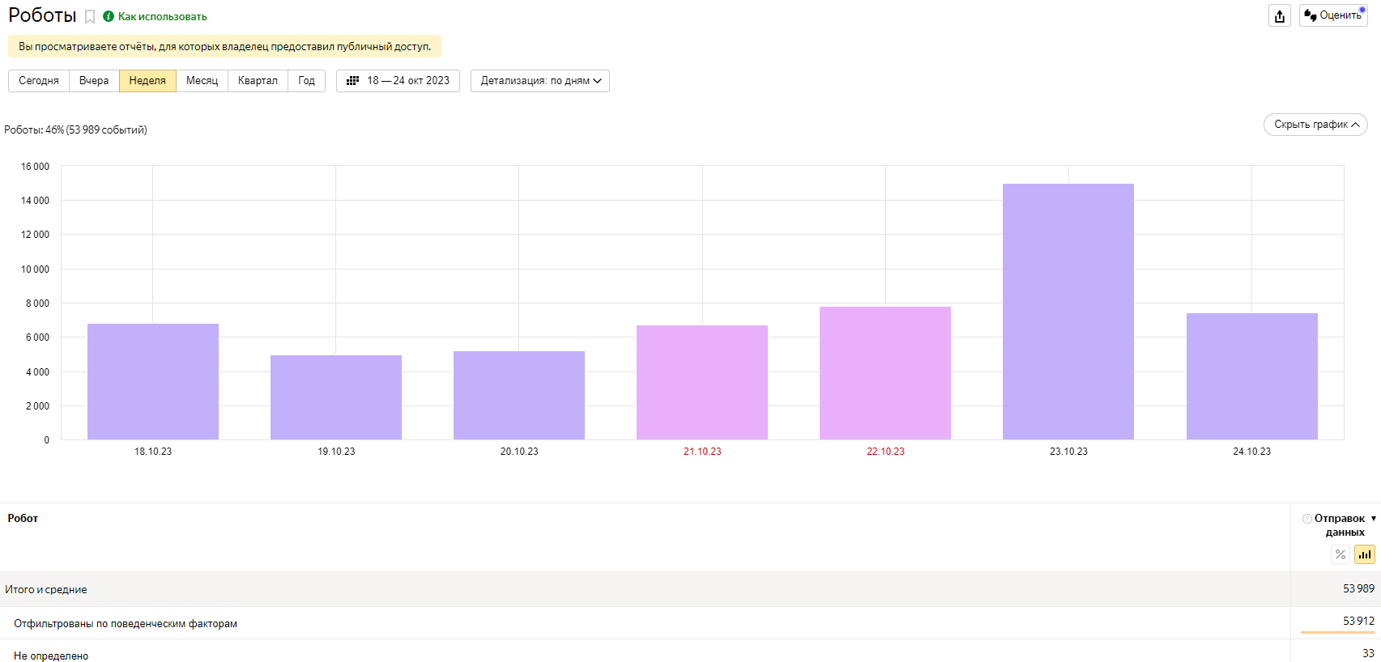This screenshot has width=1381, height=662.
Task: Collapse chart with Скрыть график
Action: coord(1315,125)
